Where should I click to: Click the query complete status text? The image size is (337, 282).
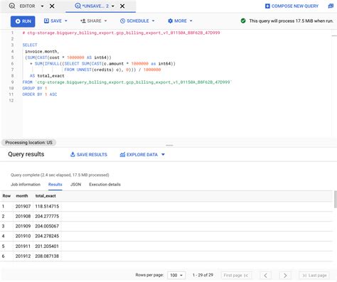coord(60,175)
